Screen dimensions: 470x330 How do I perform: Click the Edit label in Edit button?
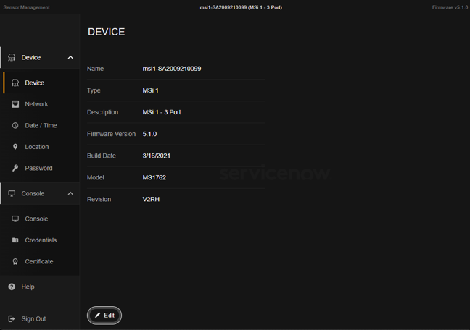(109, 315)
